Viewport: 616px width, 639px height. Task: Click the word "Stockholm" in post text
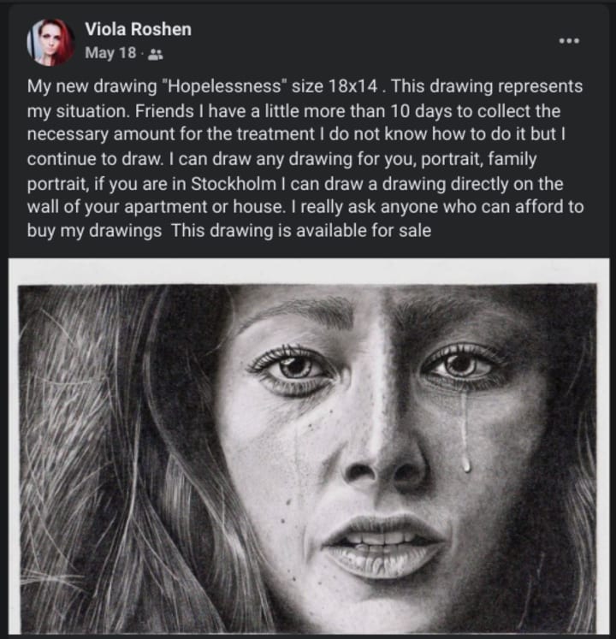[234, 184]
